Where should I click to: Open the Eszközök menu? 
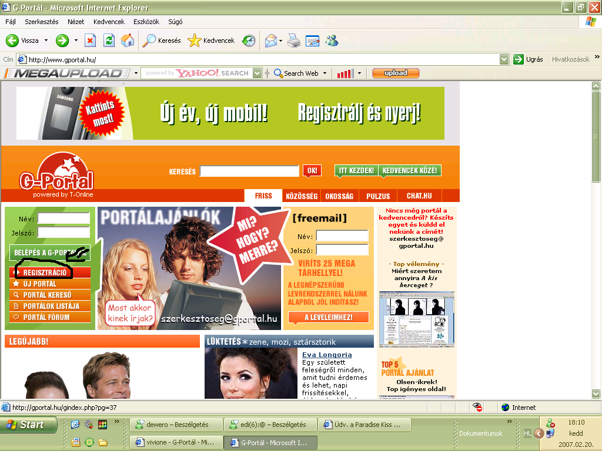tap(146, 22)
